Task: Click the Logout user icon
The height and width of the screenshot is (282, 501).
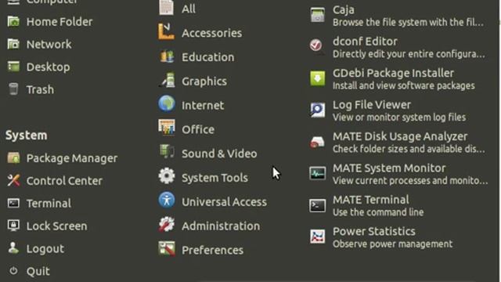Action: click(x=13, y=248)
